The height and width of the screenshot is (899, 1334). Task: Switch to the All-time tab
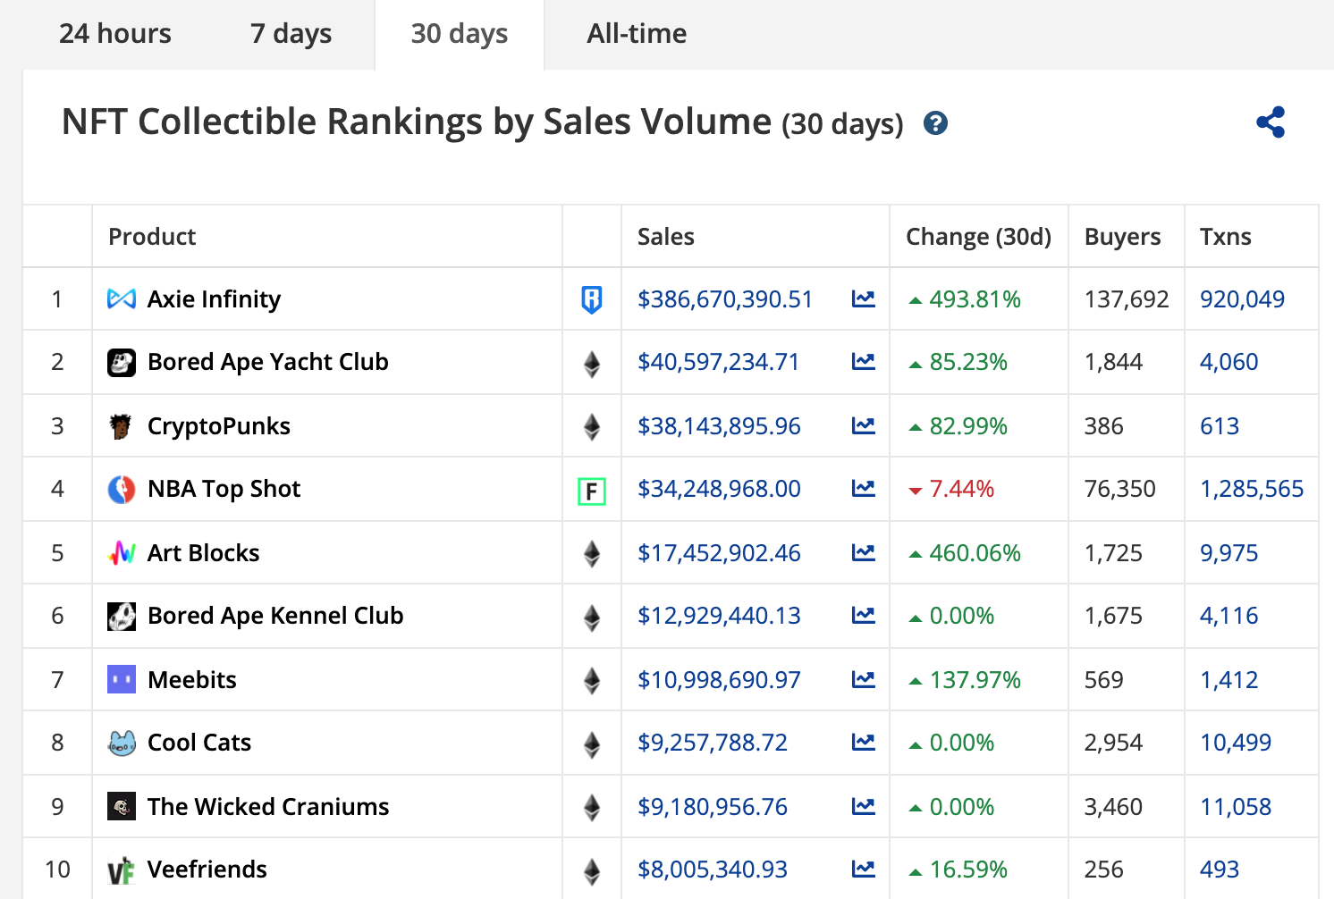pyautogui.click(x=637, y=34)
